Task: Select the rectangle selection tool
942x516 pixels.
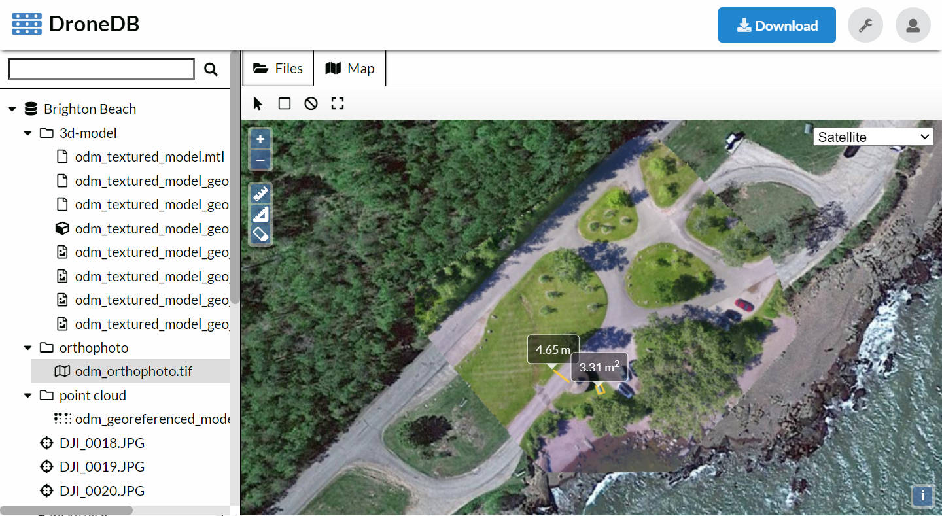Action: (x=284, y=103)
